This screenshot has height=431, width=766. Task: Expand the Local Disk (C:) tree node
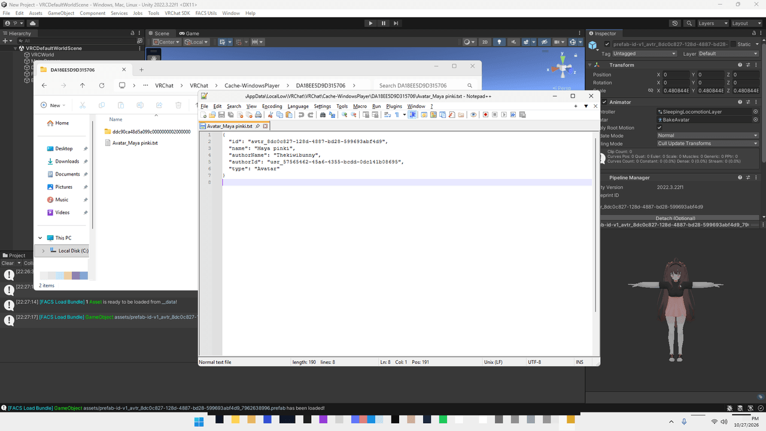[x=43, y=251]
